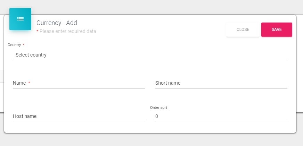Click the Order sort field showing 0
The height and width of the screenshot is (146, 303).
[x=221, y=117]
